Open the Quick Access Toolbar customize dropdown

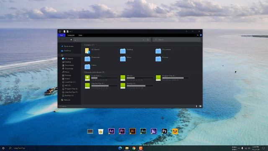pos(70,31)
